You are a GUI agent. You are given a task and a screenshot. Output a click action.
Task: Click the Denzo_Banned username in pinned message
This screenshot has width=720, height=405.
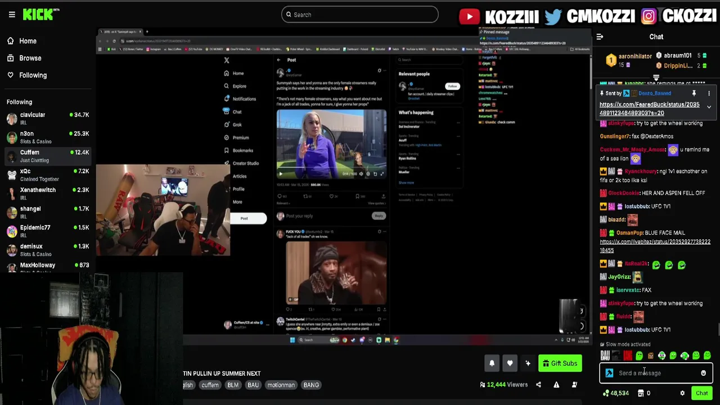point(654,93)
